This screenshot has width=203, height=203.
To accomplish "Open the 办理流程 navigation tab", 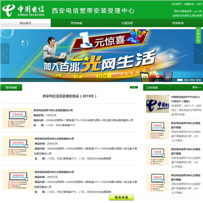I will point(127,23).
